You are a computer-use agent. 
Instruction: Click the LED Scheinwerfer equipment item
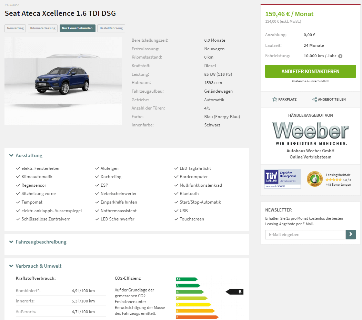pos(117,219)
